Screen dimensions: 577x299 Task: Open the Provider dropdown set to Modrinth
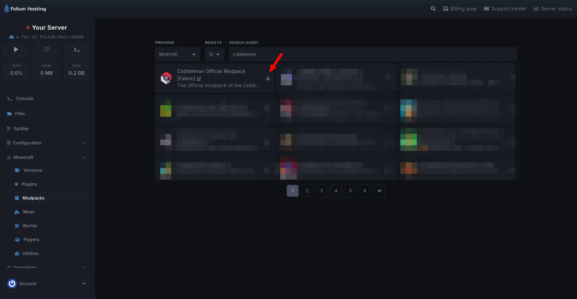click(x=177, y=54)
